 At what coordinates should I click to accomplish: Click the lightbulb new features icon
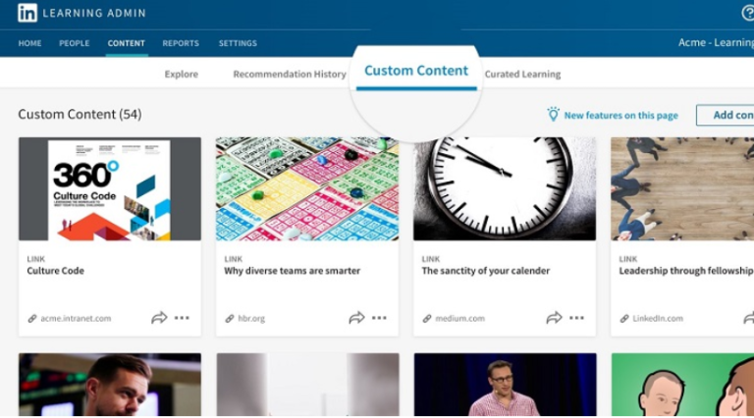tap(553, 115)
